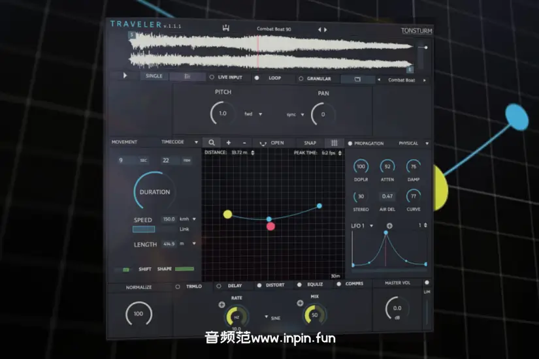Click the STEREO knob showing 30

(361, 196)
